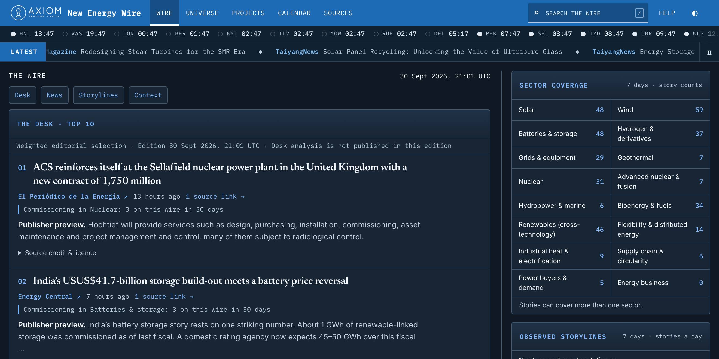719x359 pixels.
Task: Select the Desk filter button
Action: (22, 95)
